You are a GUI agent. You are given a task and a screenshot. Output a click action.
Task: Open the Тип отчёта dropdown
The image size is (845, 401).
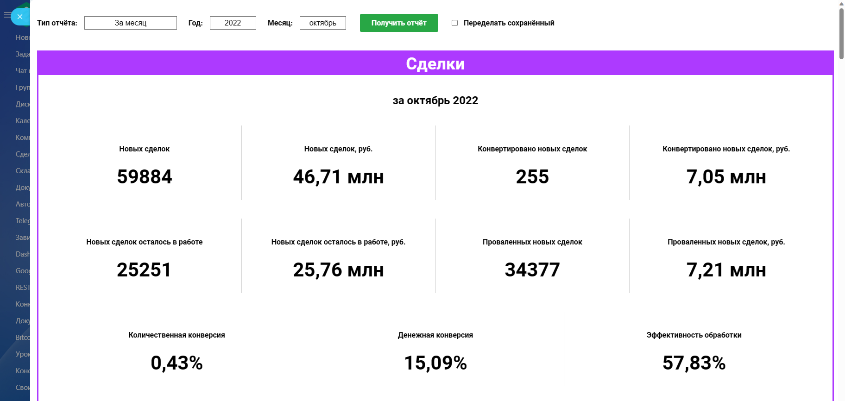tap(130, 23)
